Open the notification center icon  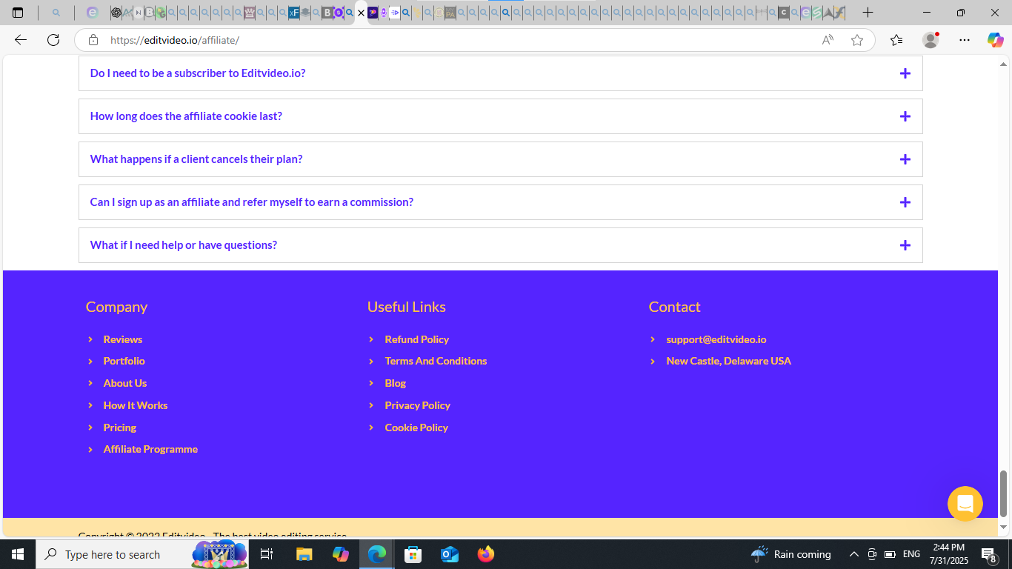pos(989,554)
